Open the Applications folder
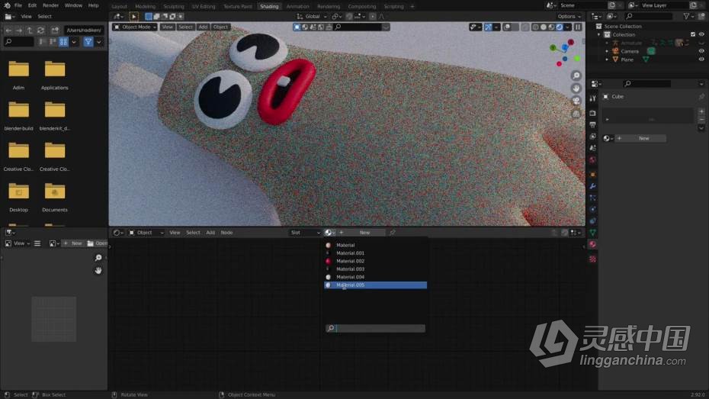Screen dimensions: 709x399 click(55, 75)
